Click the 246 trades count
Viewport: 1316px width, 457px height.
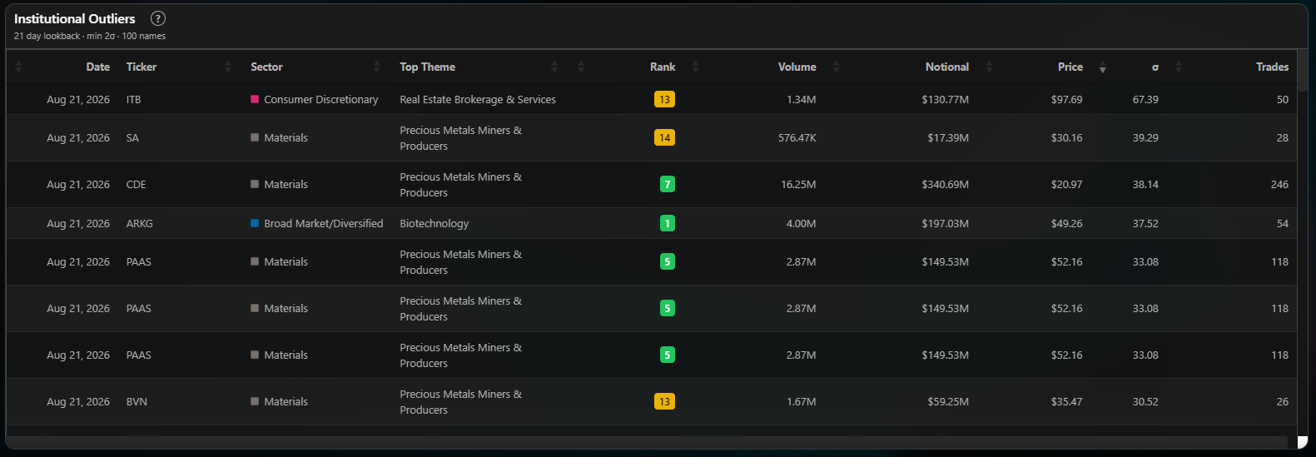tap(1279, 184)
